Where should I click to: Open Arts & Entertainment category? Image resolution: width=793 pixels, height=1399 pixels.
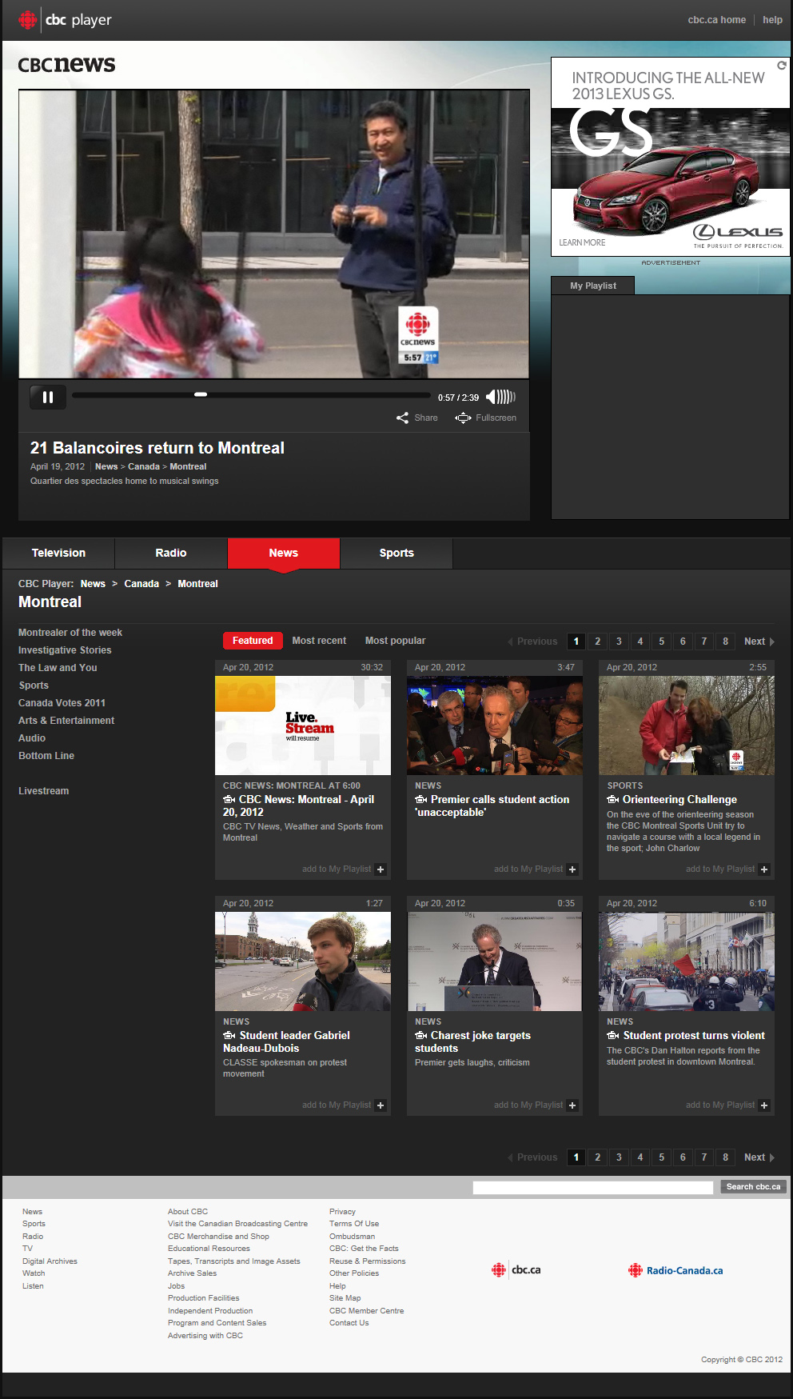[66, 721]
